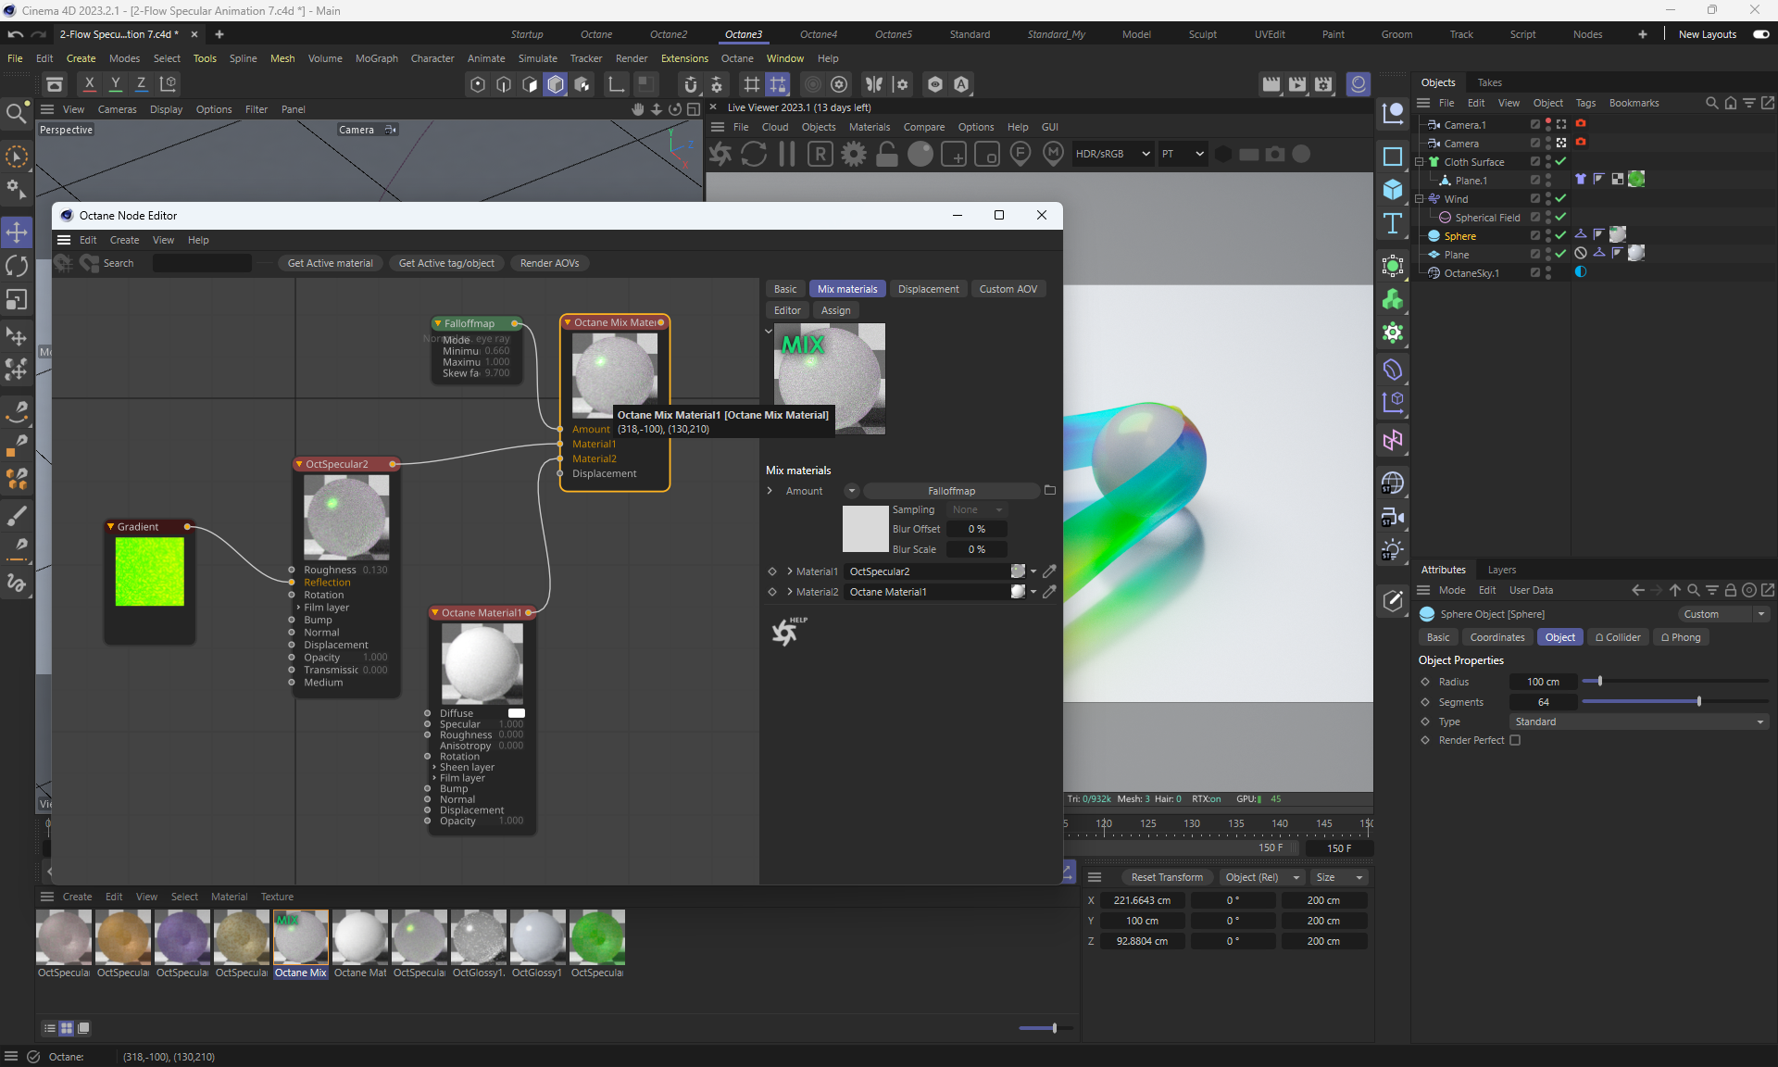This screenshot has width=1778, height=1067.
Task: Toggle the Render Perfect checkbox
Action: 1515,740
